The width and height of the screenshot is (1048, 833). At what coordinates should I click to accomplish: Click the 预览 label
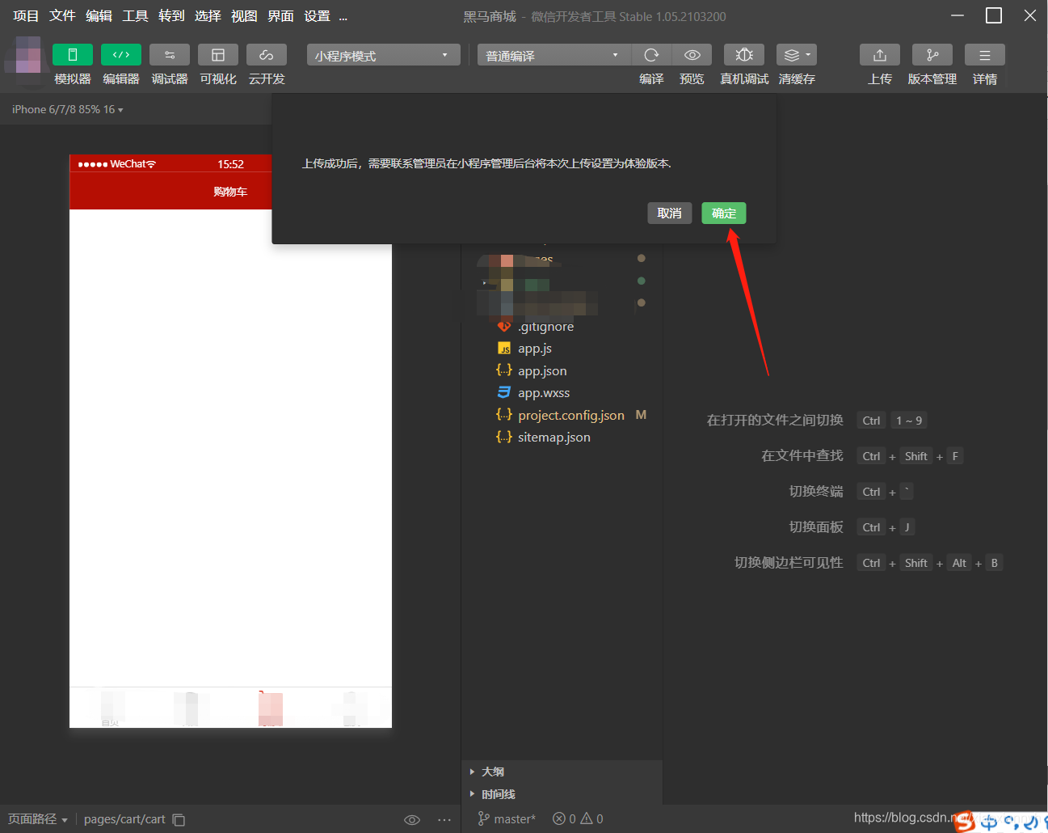(x=692, y=78)
